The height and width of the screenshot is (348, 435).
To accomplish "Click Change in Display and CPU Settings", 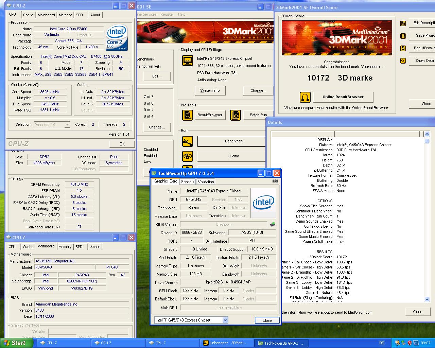I will click(258, 90).
